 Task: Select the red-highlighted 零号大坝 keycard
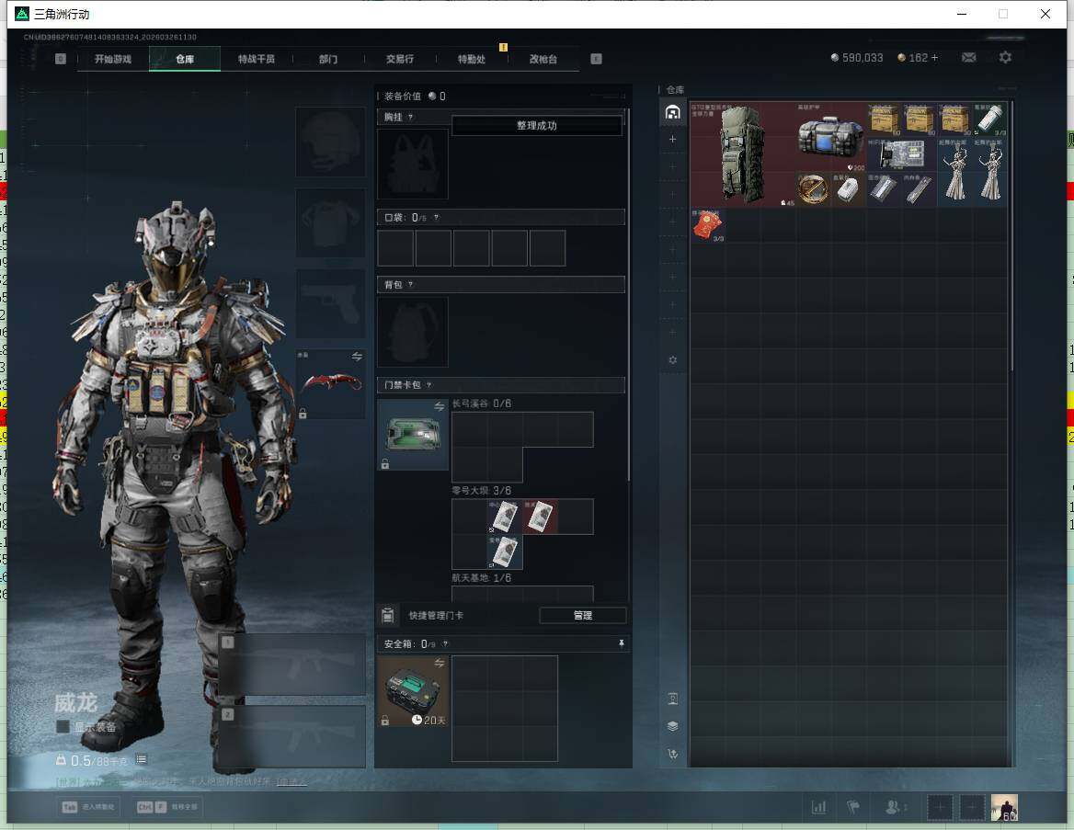point(541,517)
